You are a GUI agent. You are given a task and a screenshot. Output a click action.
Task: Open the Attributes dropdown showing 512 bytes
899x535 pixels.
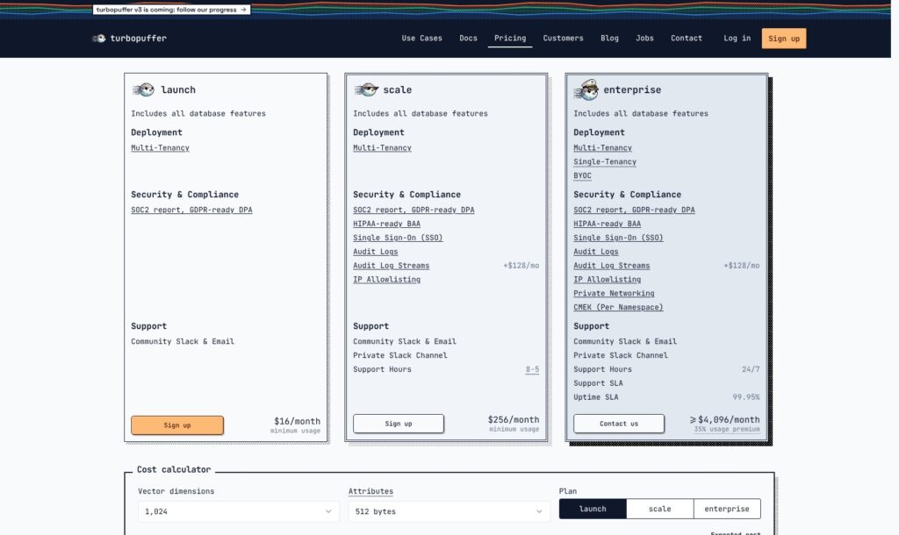(x=449, y=511)
